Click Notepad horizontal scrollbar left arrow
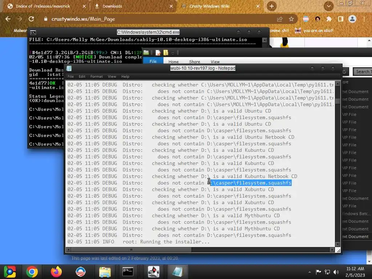 coord(69,250)
